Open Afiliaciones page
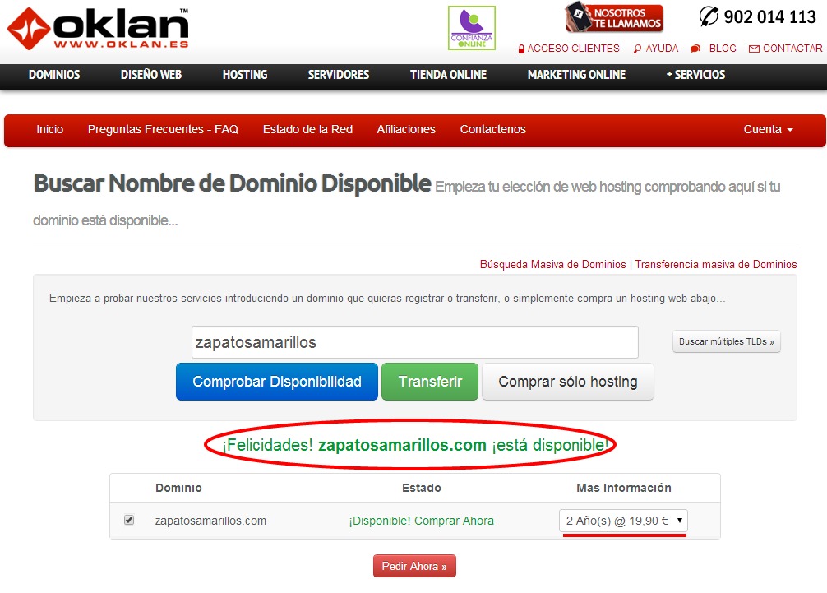Viewport: 827px width, 593px height. click(x=406, y=129)
